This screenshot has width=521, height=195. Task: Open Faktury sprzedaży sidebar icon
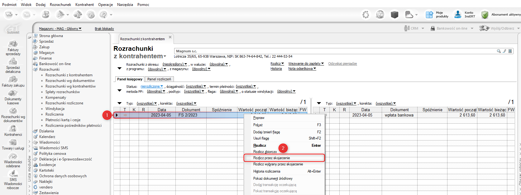pyautogui.click(x=13, y=44)
